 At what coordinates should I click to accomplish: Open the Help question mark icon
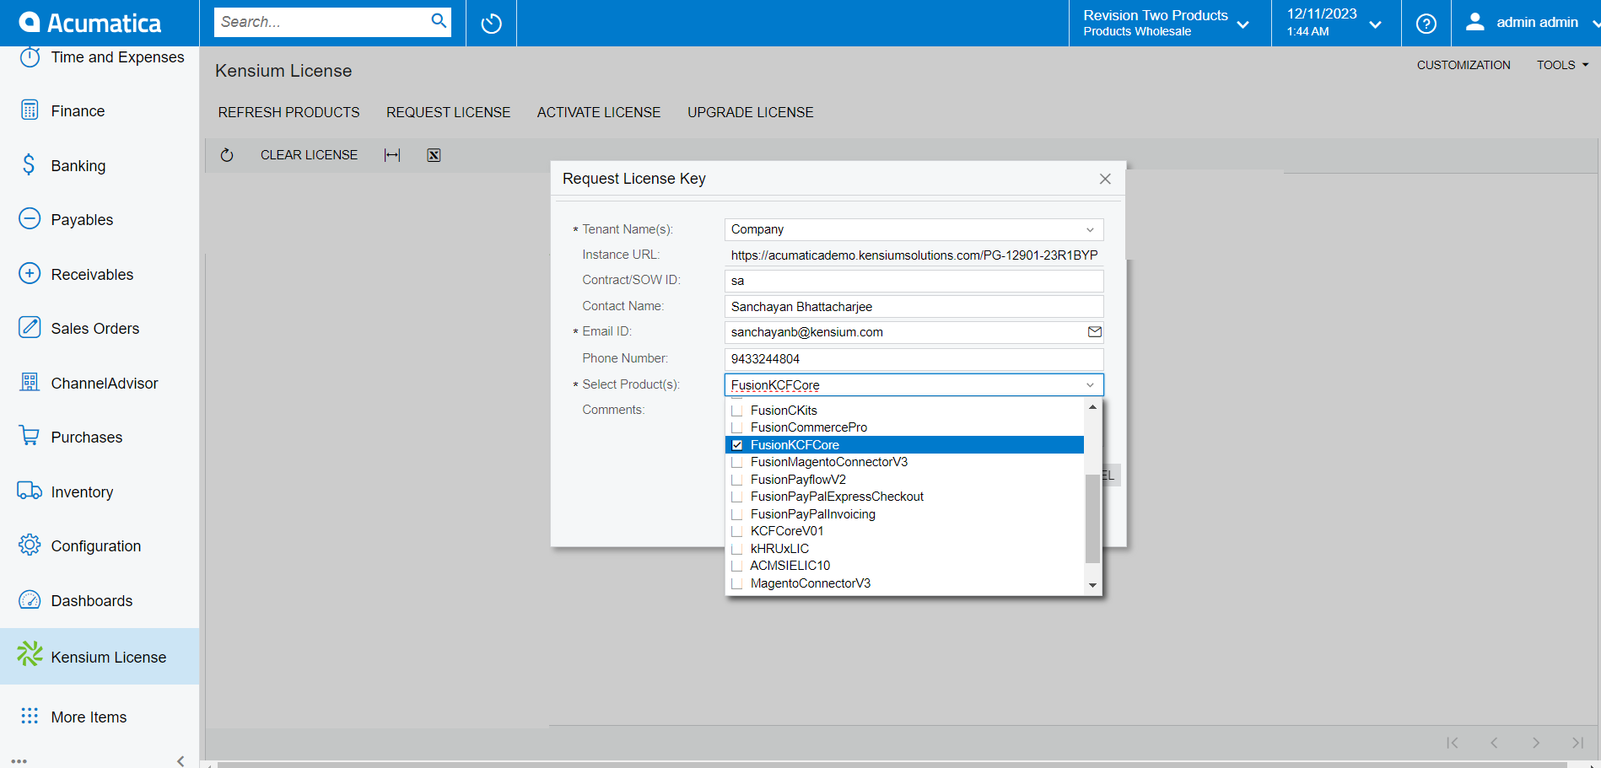coord(1426,24)
